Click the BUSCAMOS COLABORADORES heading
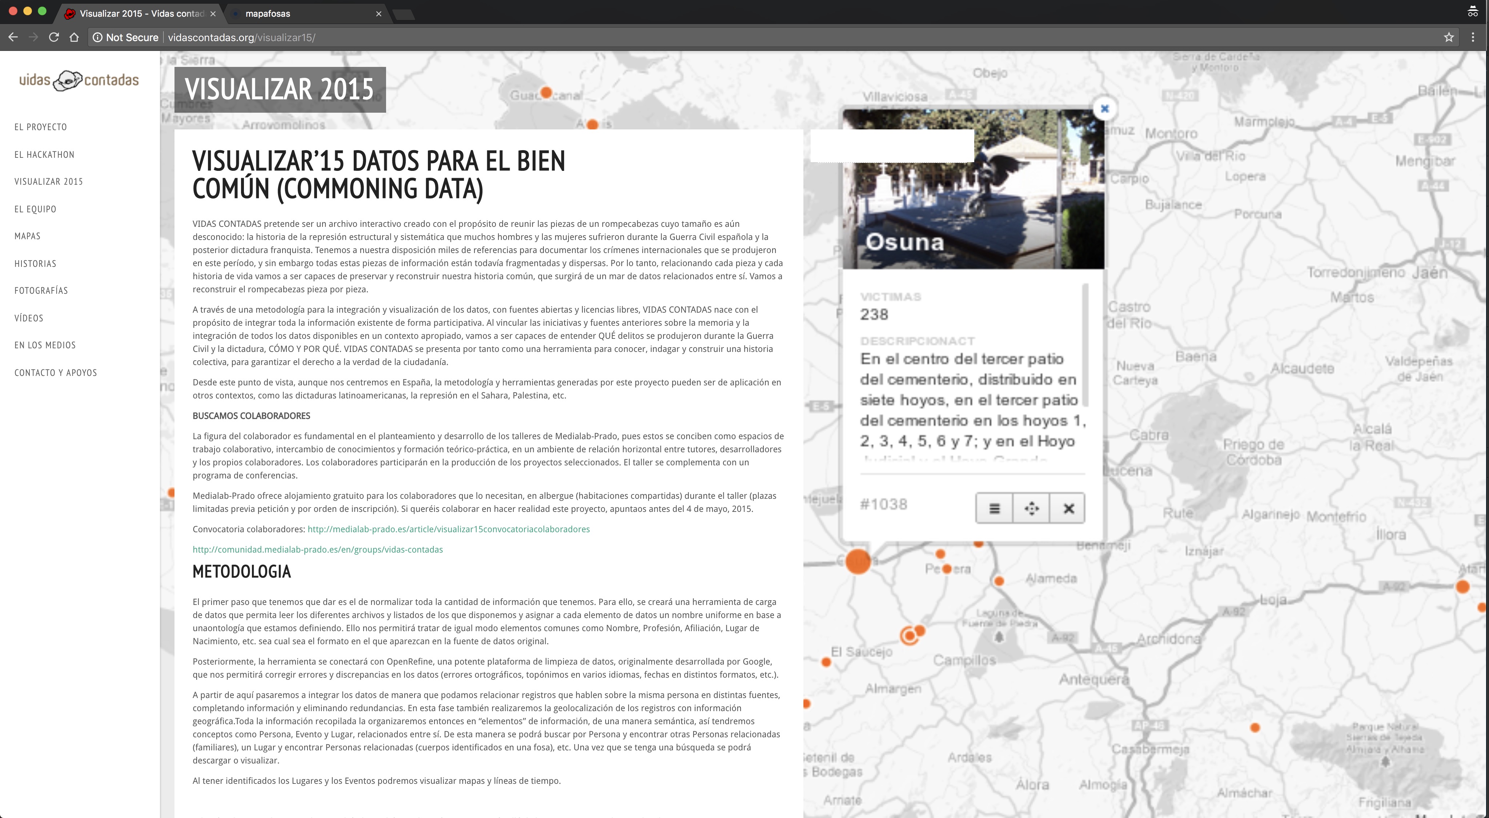Viewport: 1489px width, 818px height. (x=252, y=416)
